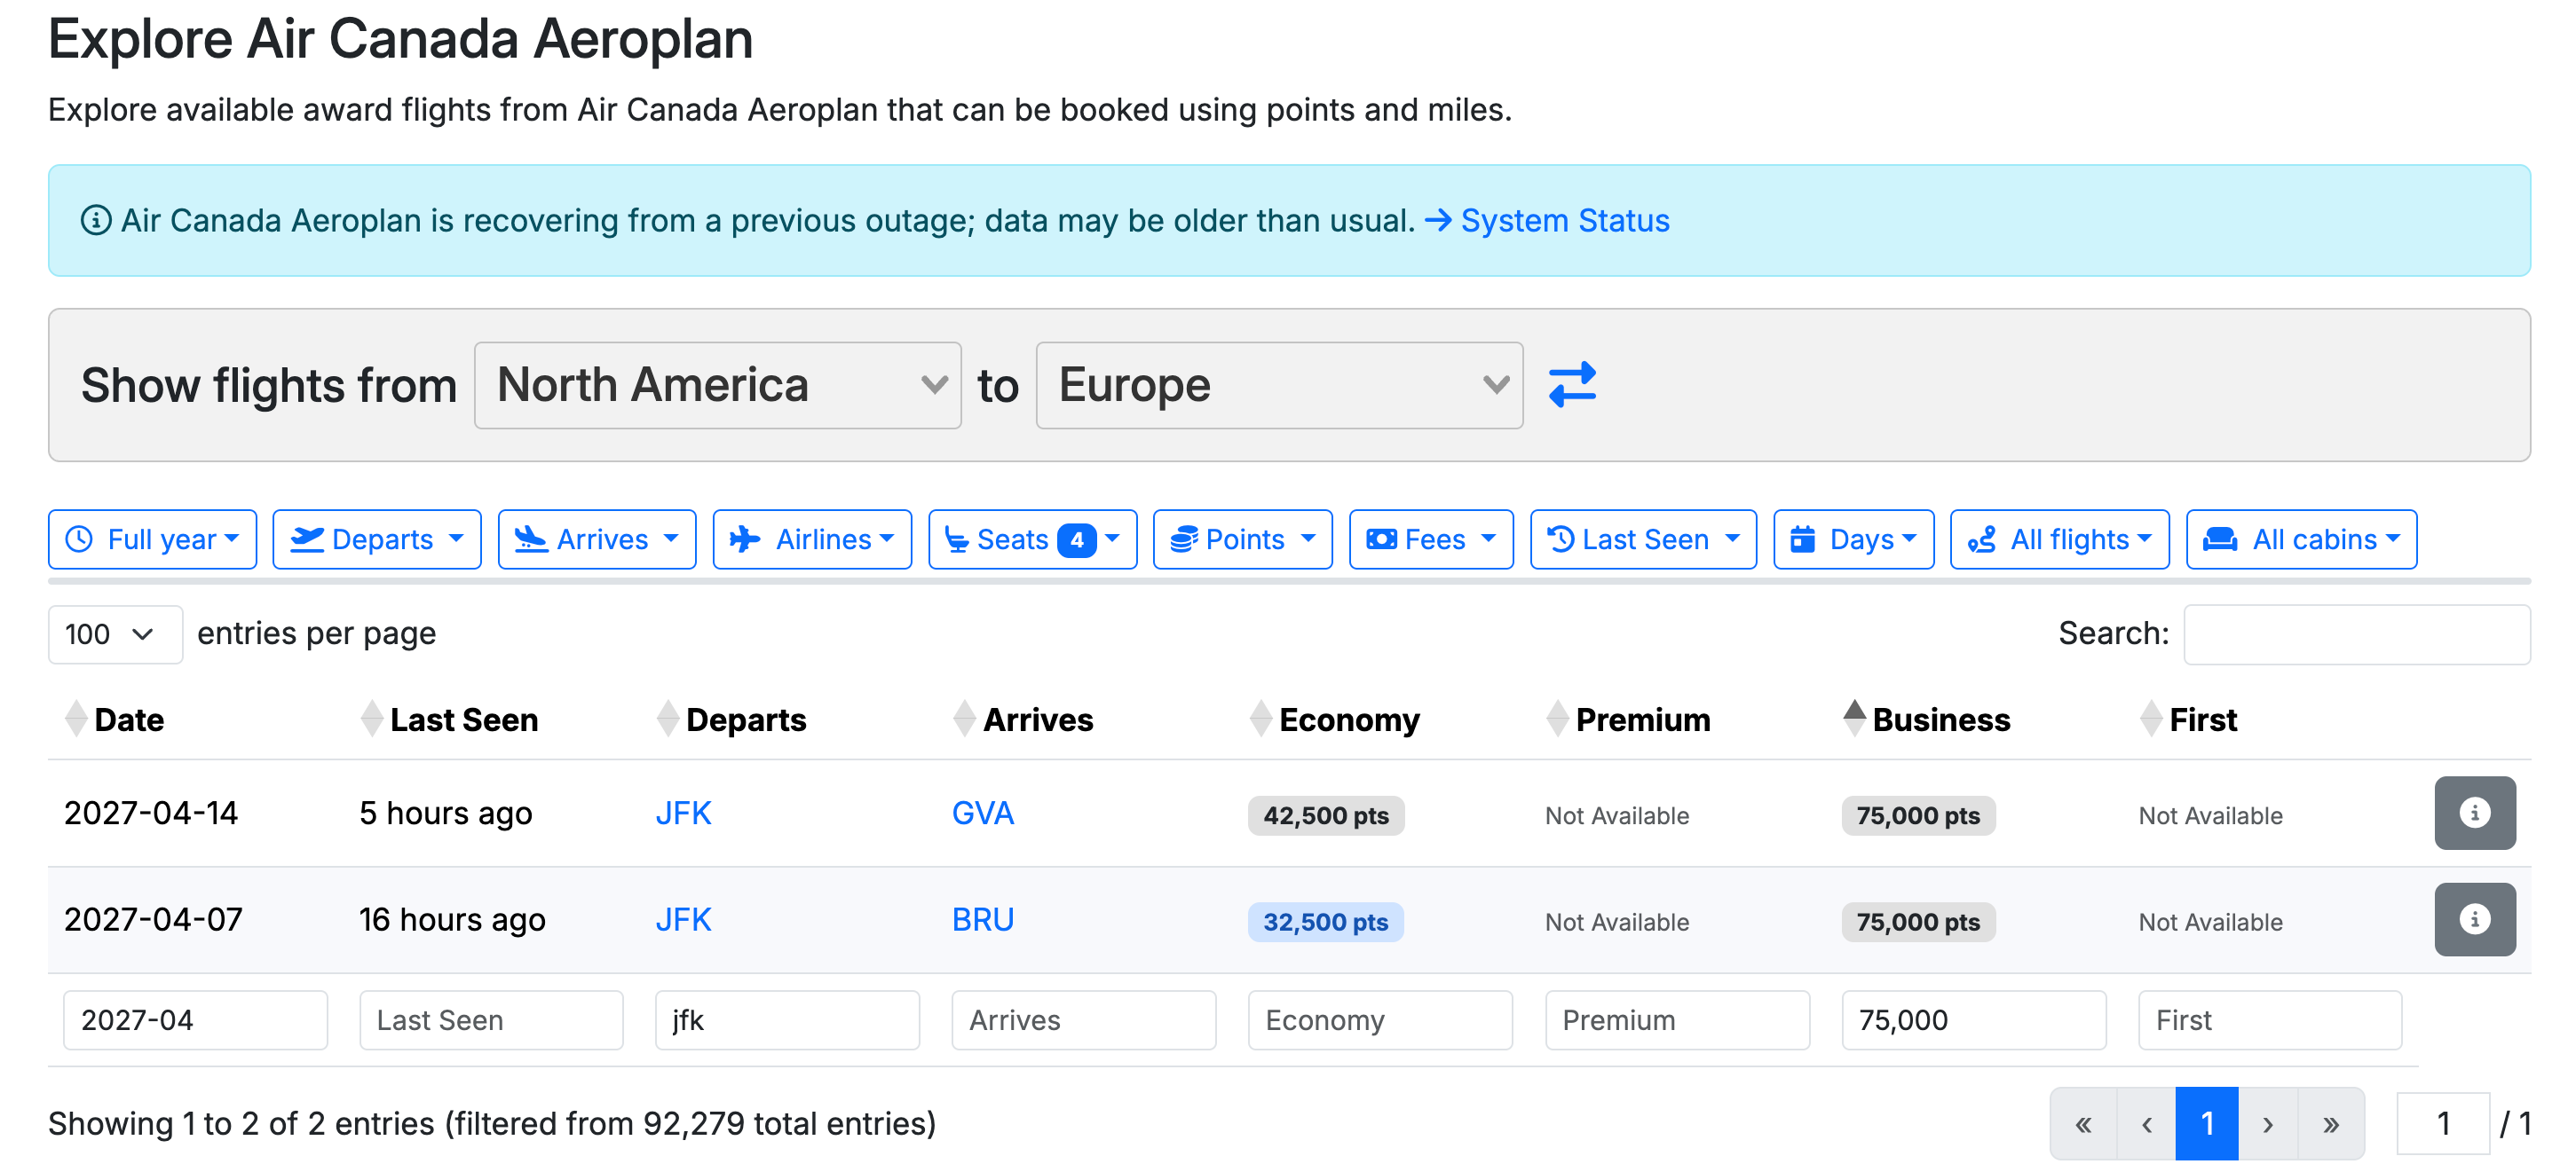The width and height of the screenshot is (2576, 1164).
Task: Select the date 2027-04-07
Action: (153, 920)
